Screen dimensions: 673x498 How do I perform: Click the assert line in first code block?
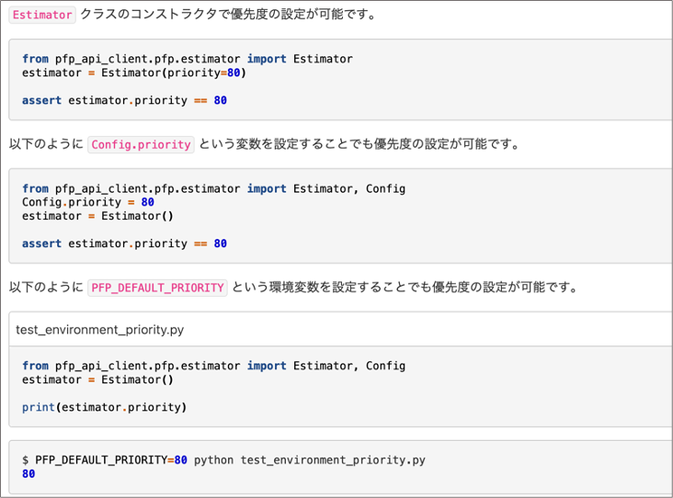(124, 100)
